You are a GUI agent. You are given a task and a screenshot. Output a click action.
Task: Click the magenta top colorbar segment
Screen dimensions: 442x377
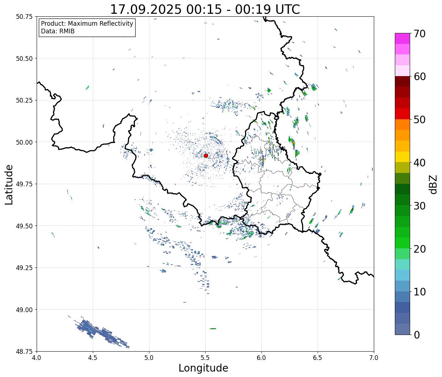[x=402, y=38]
